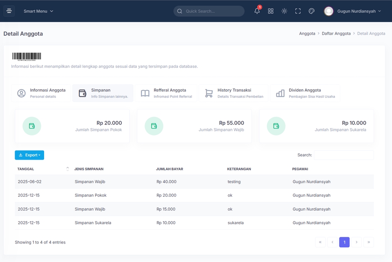Go to last page pagination button
The width and height of the screenshot is (392, 262).
pyautogui.click(x=368, y=242)
